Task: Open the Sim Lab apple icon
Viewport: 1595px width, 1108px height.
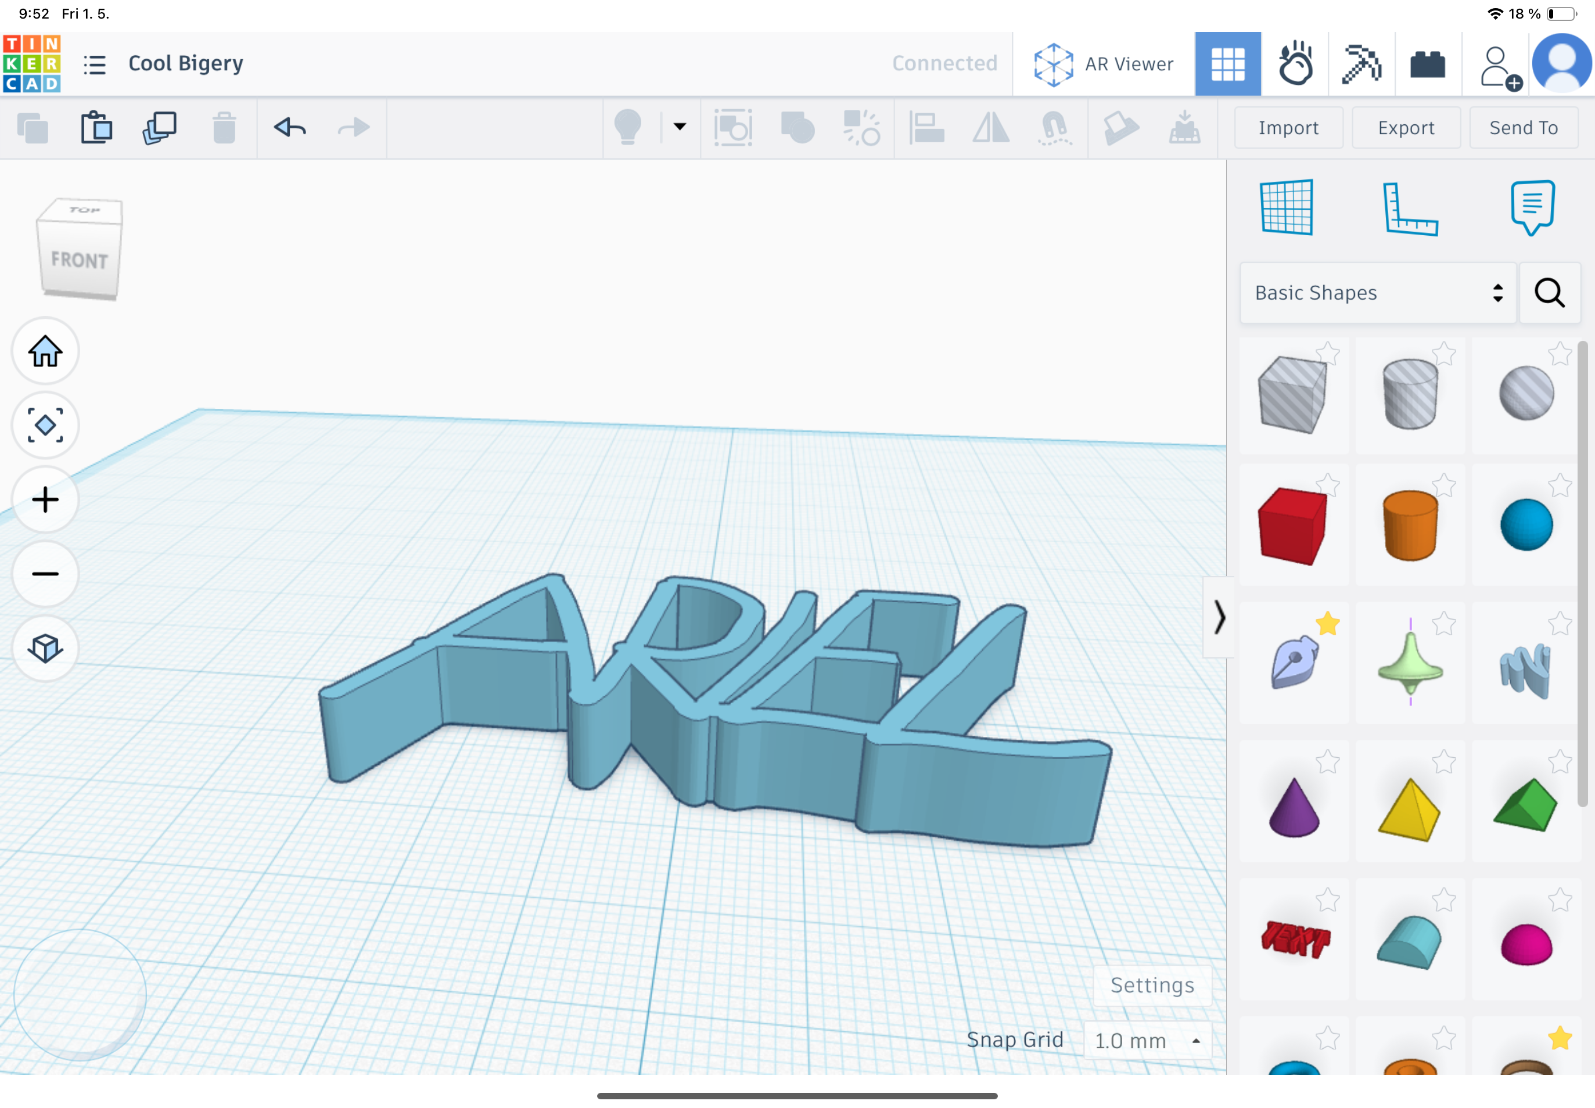Action: pyautogui.click(x=1295, y=64)
